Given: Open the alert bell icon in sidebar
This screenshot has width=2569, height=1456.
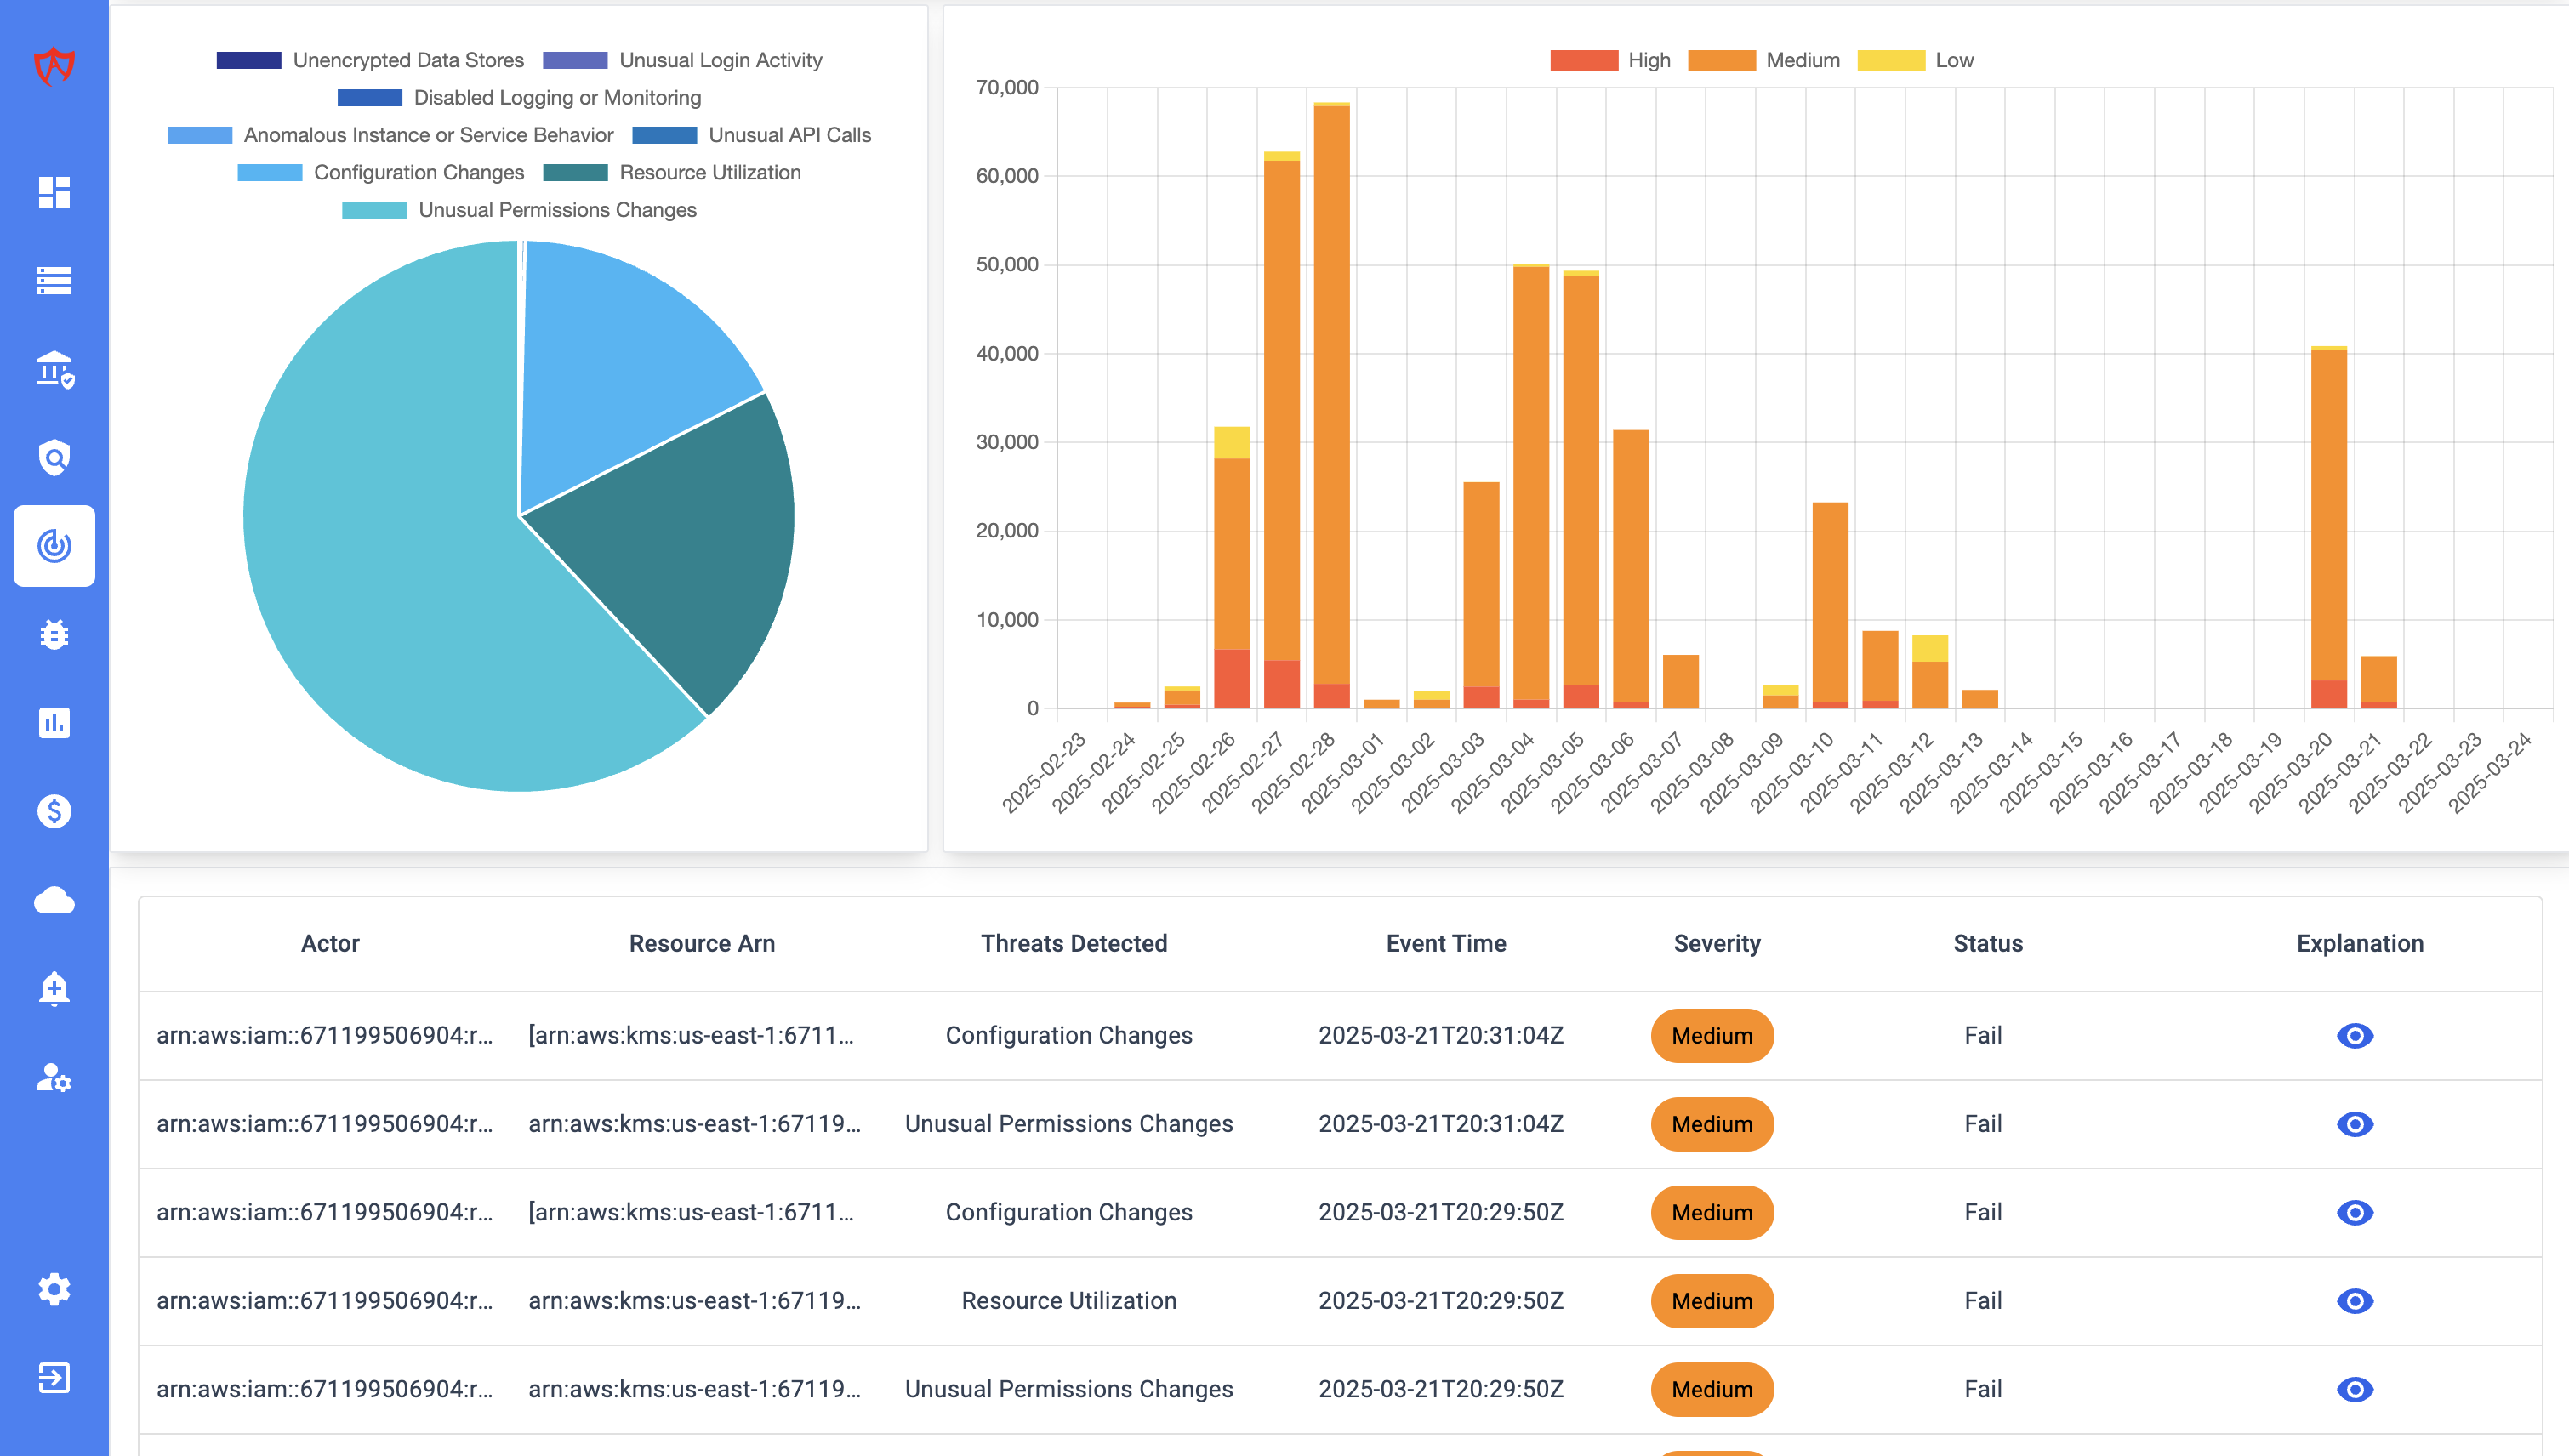Looking at the screenshot, I should [54, 988].
